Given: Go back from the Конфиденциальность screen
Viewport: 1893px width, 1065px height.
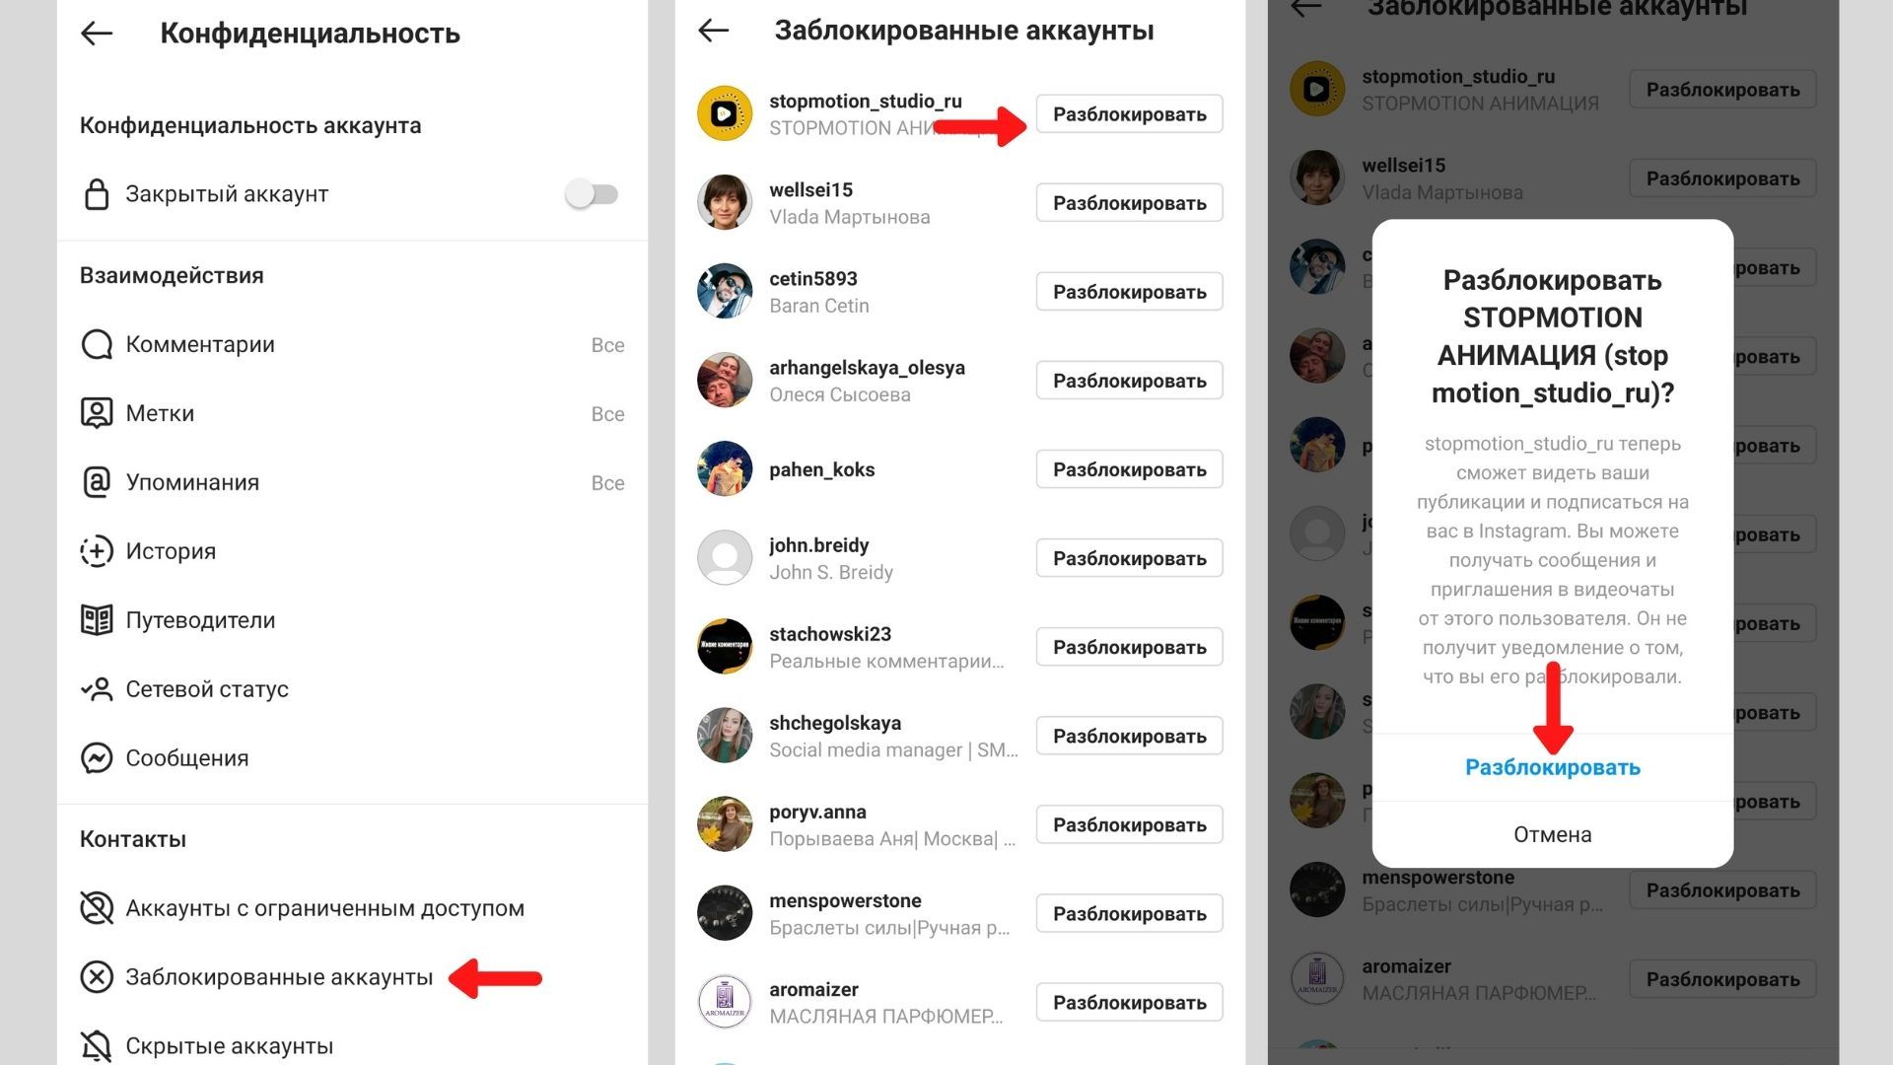Looking at the screenshot, I should pos(97,34).
